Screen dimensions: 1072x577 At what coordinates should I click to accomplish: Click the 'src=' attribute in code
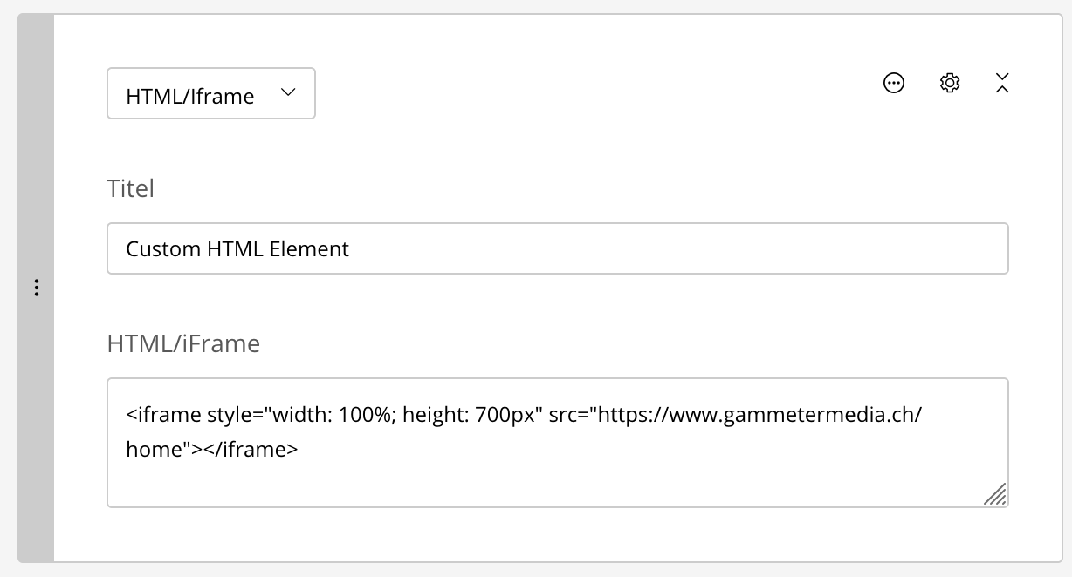(x=571, y=414)
